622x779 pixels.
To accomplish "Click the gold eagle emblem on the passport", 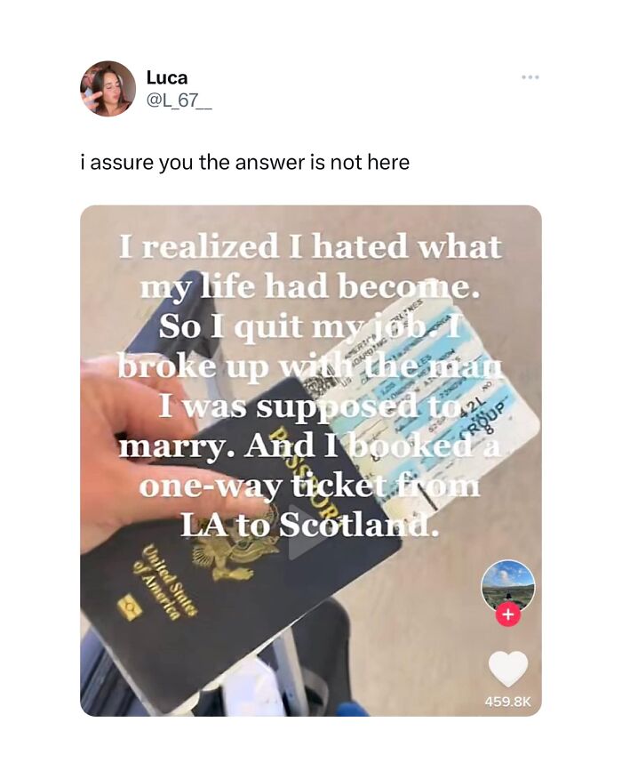I will click(x=235, y=555).
